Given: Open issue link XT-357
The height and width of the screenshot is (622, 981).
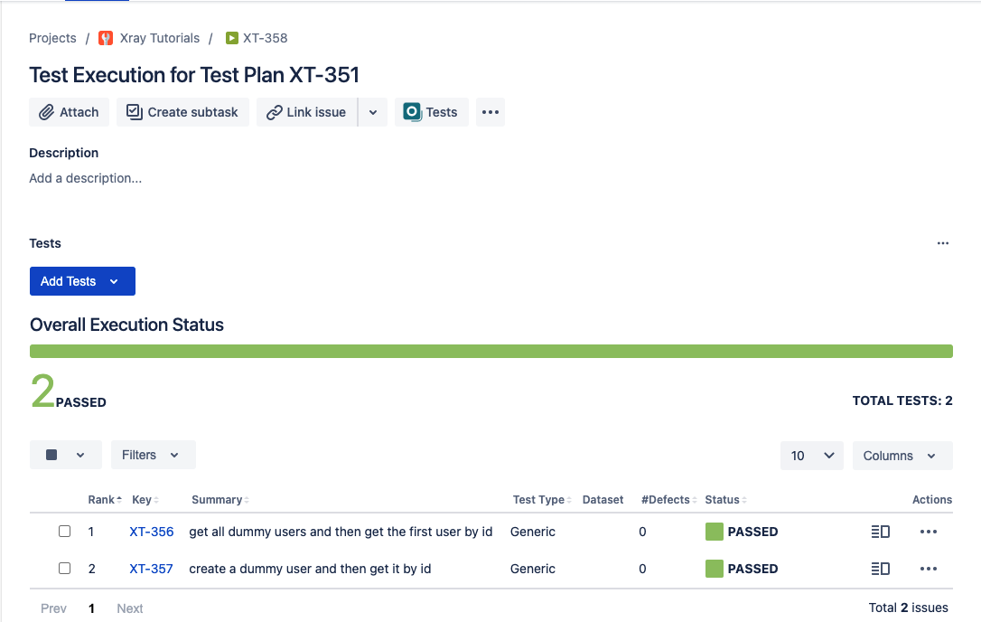Looking at the screenshot, I should [151, 569].
